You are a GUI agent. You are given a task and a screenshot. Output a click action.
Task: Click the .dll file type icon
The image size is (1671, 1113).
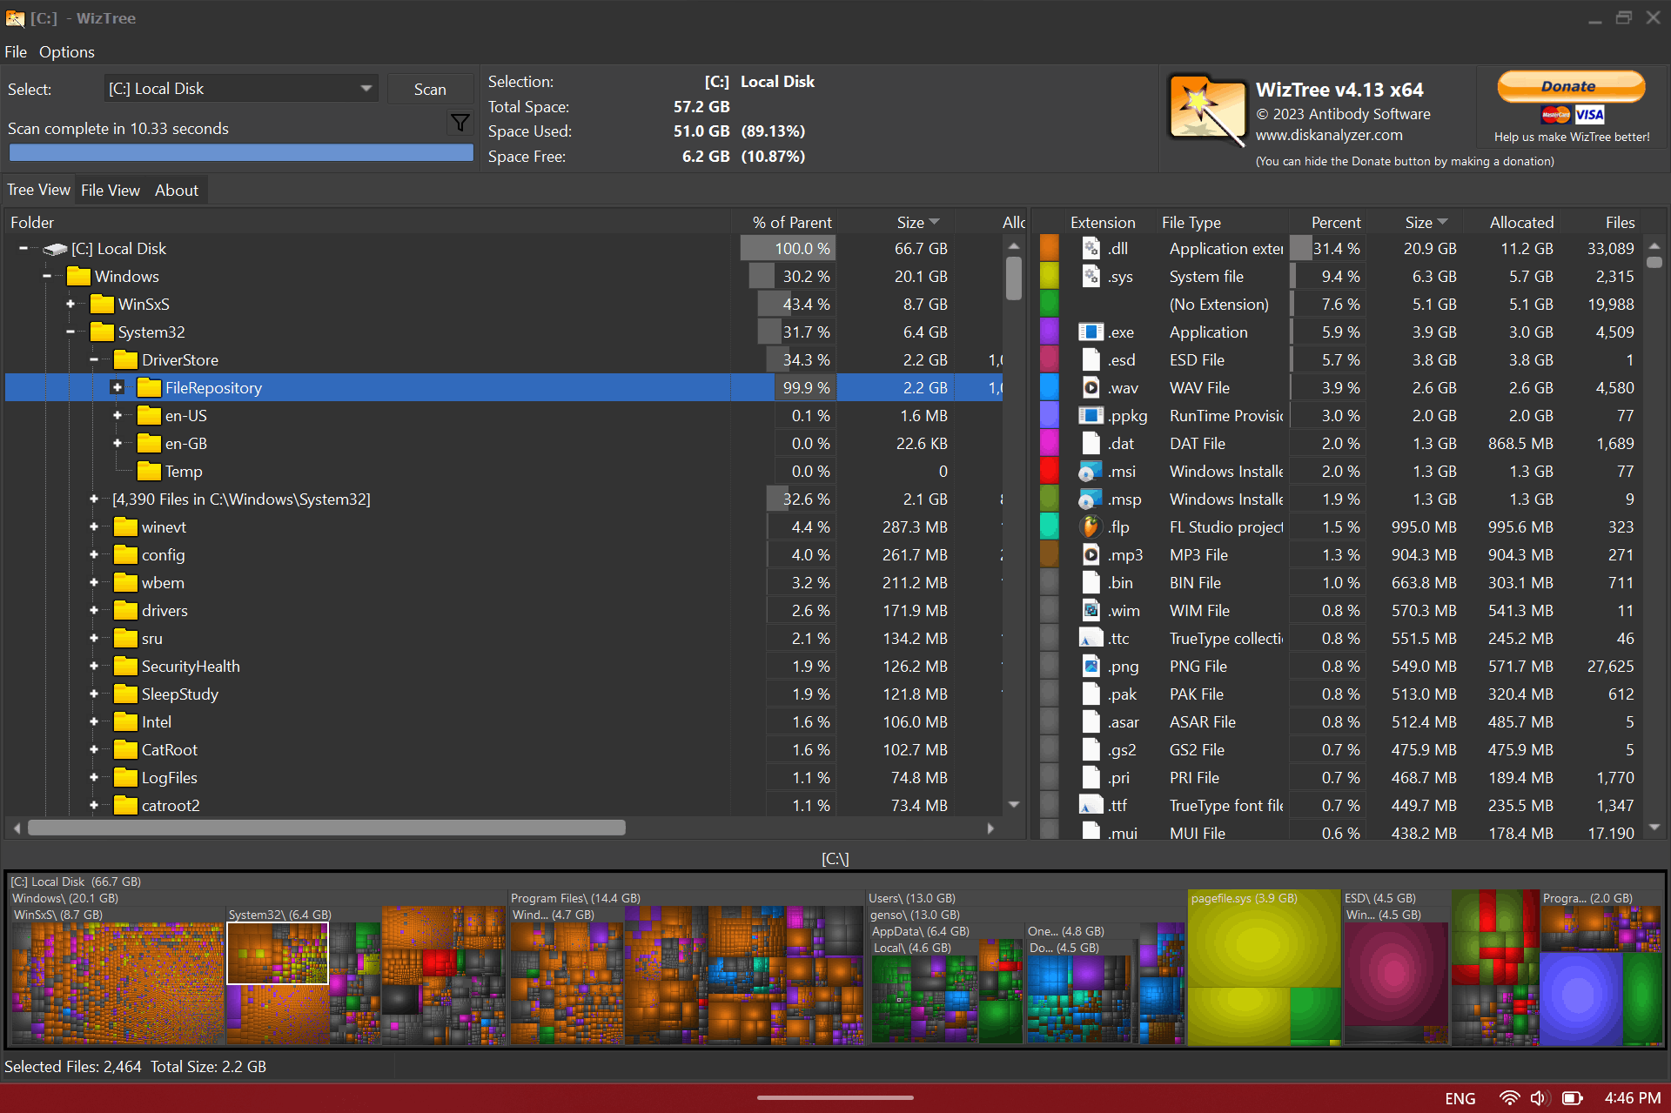1091,248
